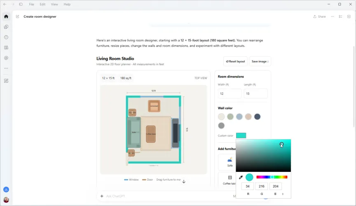
Task: Click the 'Room dimensions' heading
Action: 231,76
